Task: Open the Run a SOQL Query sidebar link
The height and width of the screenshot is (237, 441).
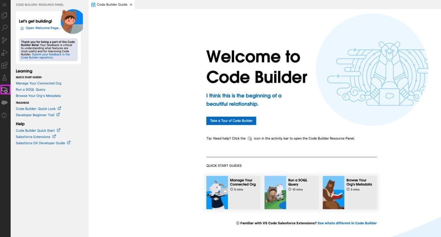Action: click(x=31, y=90)
